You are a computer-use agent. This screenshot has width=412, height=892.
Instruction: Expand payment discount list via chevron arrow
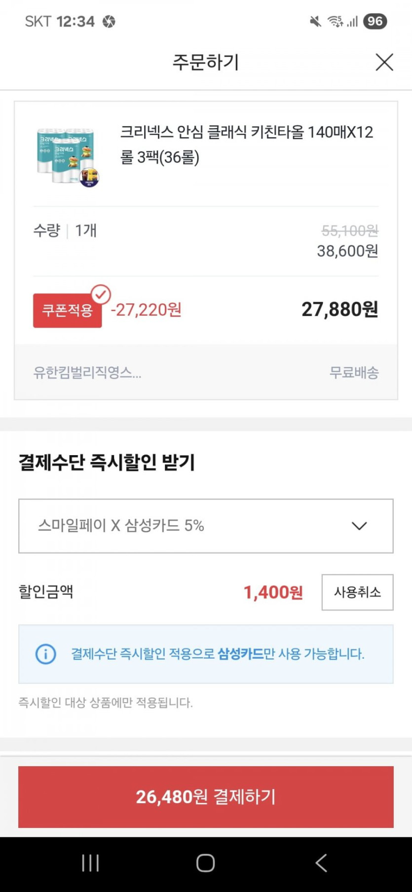(359, 526)
